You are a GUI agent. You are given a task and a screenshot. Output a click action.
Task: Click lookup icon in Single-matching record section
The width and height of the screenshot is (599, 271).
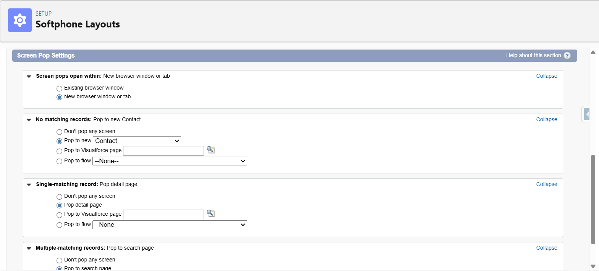click(x=210, y=213)
